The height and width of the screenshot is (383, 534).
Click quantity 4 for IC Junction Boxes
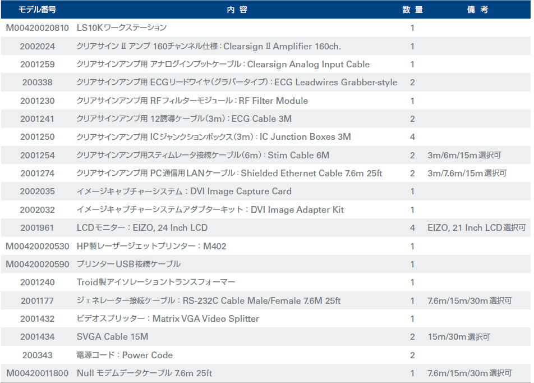point(412,137)
